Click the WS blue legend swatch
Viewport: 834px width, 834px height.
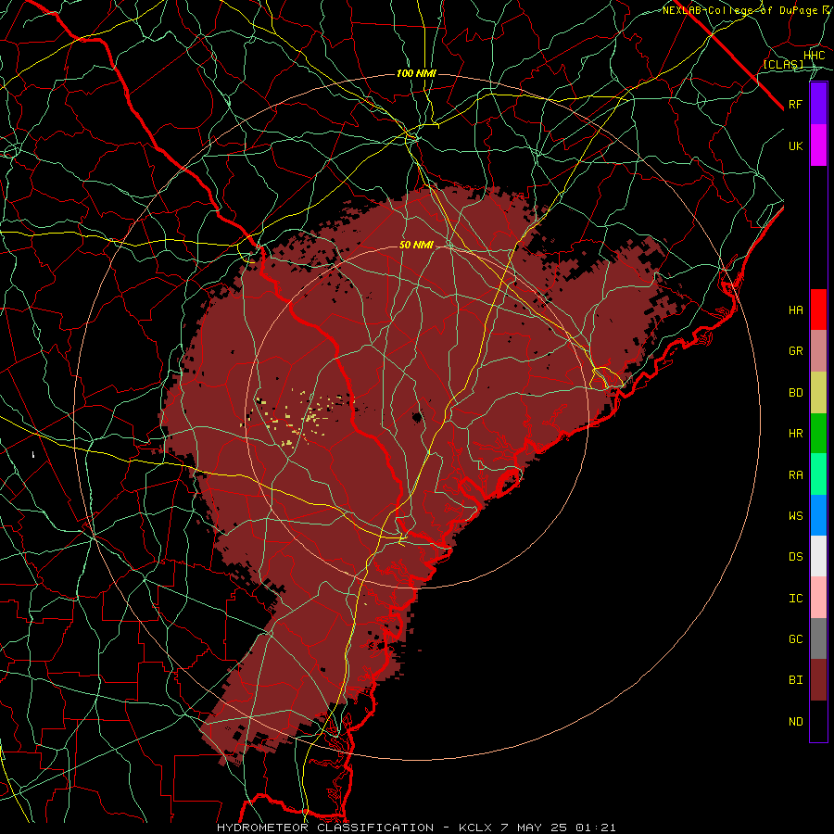coord(818,515)
